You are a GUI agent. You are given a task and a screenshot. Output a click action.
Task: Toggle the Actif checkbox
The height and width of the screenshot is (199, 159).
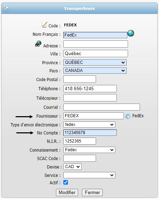[x=66, y=183]
